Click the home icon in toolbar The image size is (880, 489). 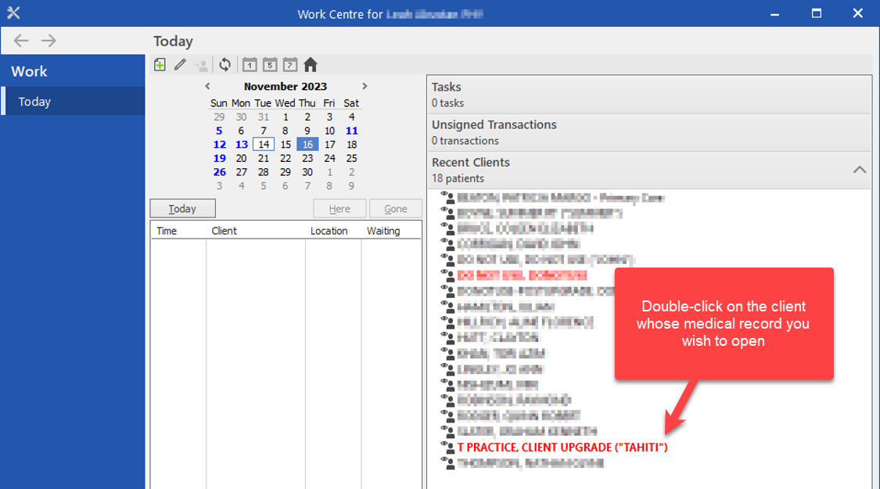pyautogui.click(x=311, y=65)
